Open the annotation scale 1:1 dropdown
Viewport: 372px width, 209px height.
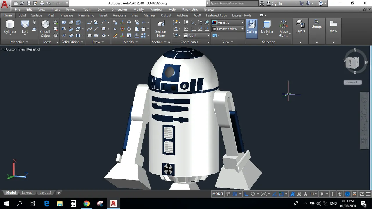pyautogui.click(x=313, y=194)
